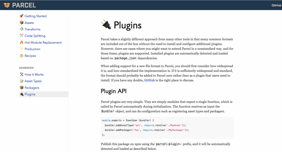Follow the GitHub link in the paragraph
Image resolution: width=282 pixels, height=152 pixels.
coord(150,80)
